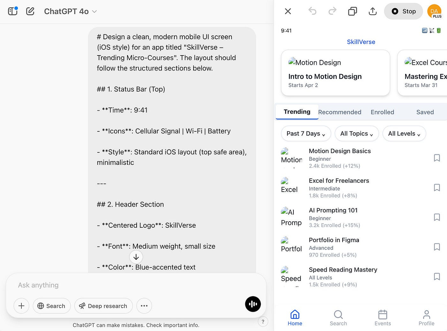Click the Speed course thumbnail image
The image size is (447, 331).
[x=291, y=276]
